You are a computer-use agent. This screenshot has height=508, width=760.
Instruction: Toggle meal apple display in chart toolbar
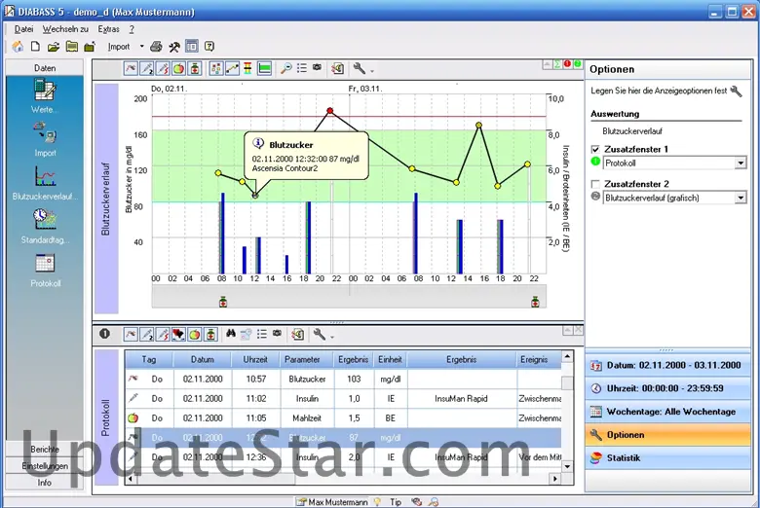tap(179, 68)
